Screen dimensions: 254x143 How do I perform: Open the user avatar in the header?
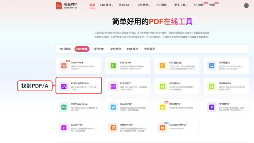click(x=246, y=5)
